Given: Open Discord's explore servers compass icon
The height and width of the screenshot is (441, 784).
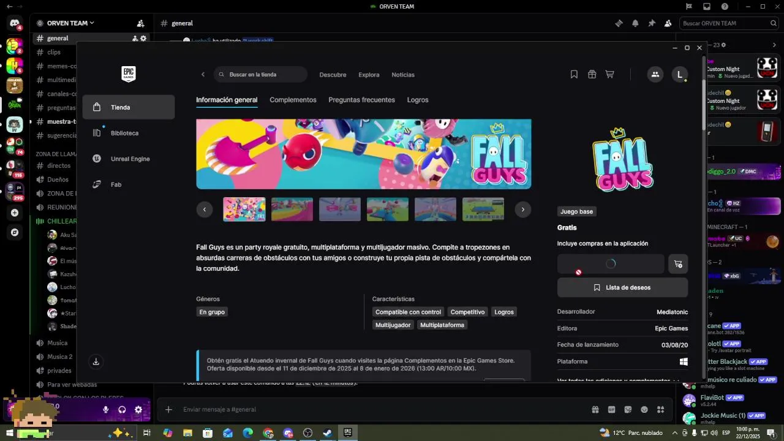Looking at the screenshot, I should click(15, 233).
